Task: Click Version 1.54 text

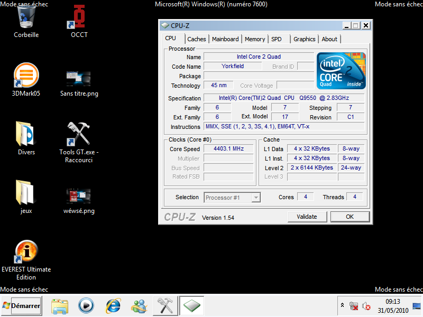Action: point(218,218)
